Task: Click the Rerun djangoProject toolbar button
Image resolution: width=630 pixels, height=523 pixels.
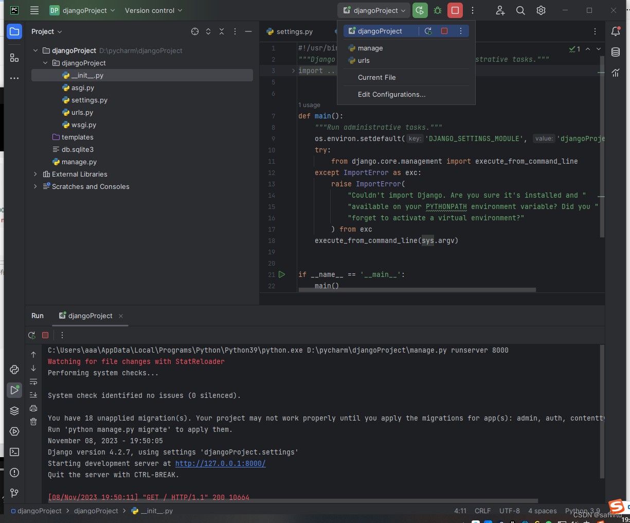Action: pos(420,10)
